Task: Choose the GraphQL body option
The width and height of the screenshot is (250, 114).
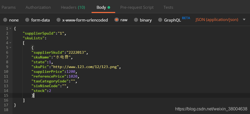Action: click(x=160, y=20)
